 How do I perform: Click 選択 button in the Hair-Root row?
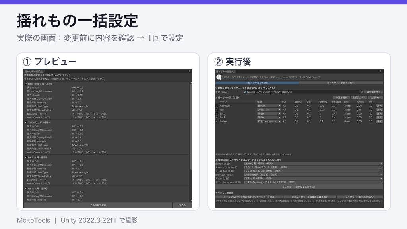[x=379, y=106]
